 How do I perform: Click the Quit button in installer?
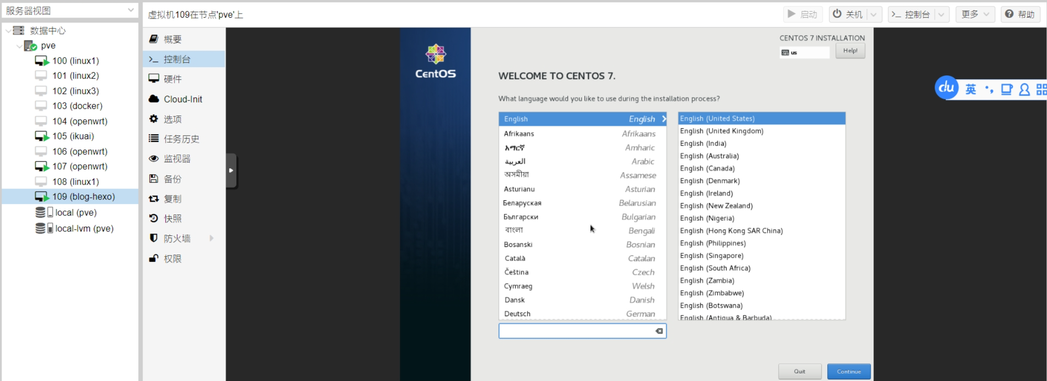click(799, 372)
